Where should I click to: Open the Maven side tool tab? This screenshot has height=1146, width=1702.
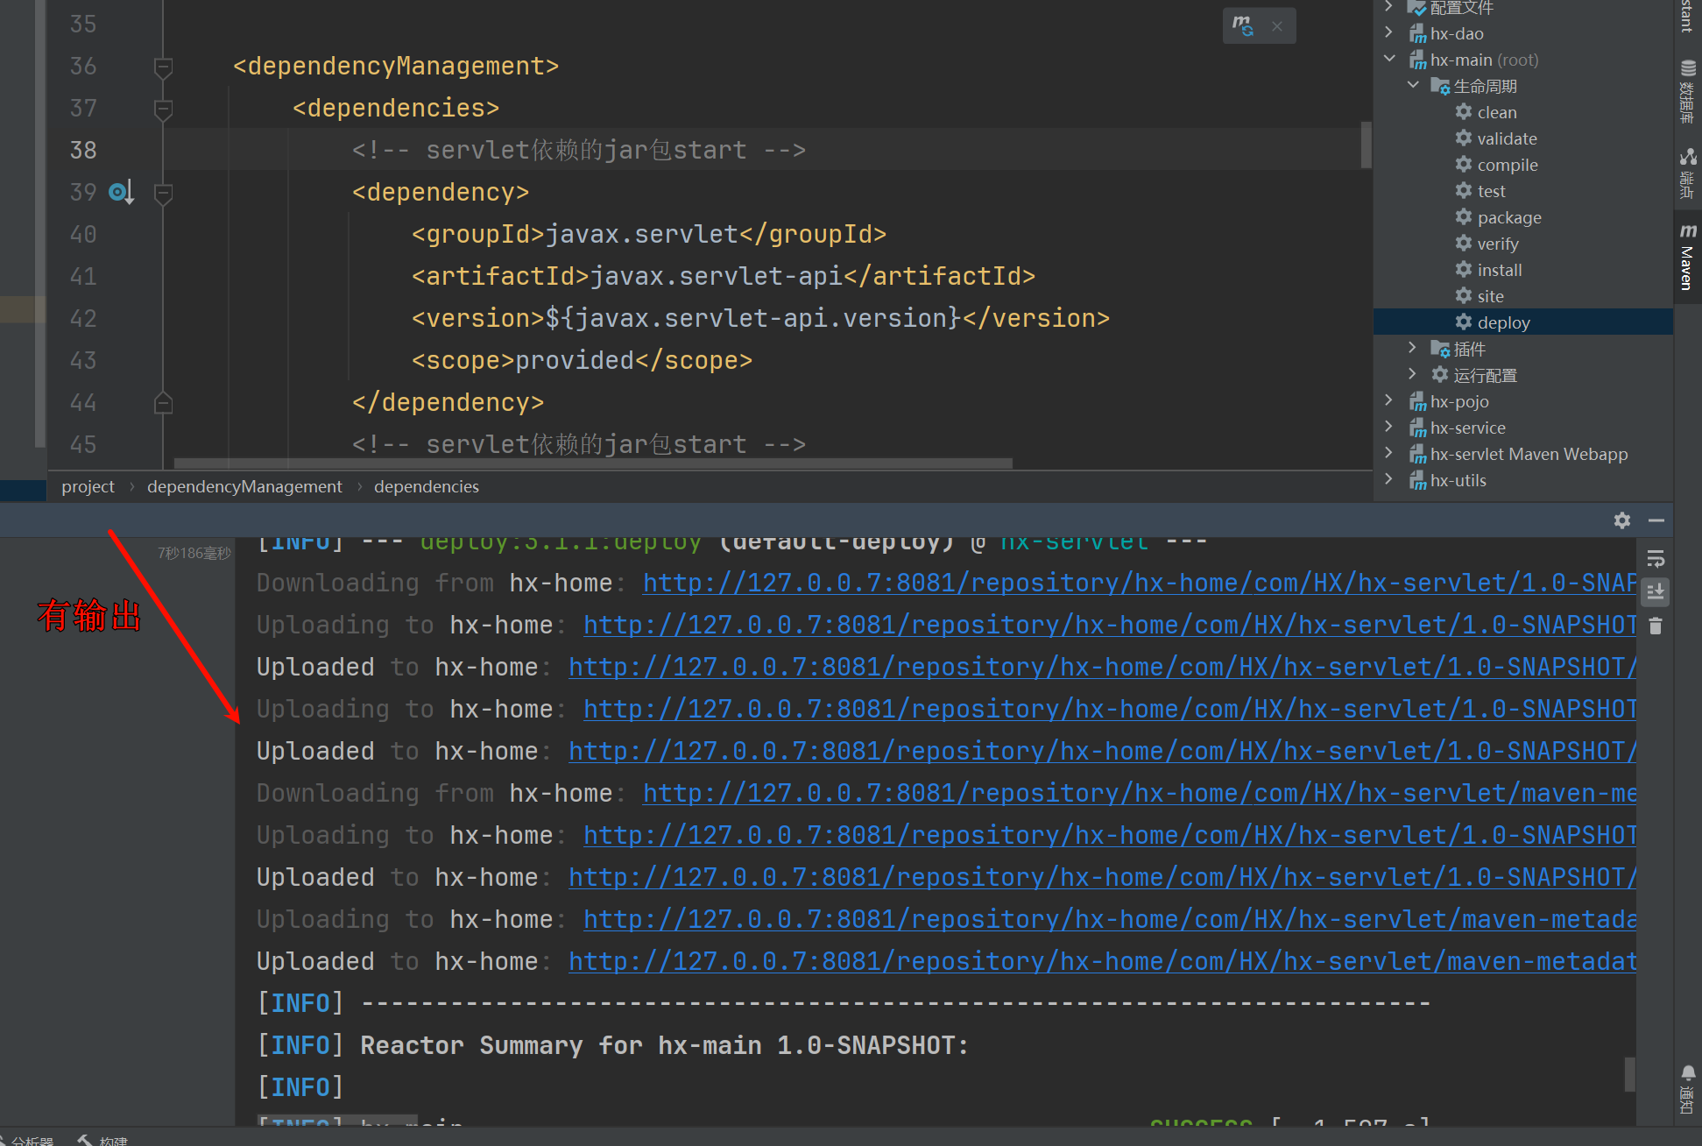[1687, 258]
